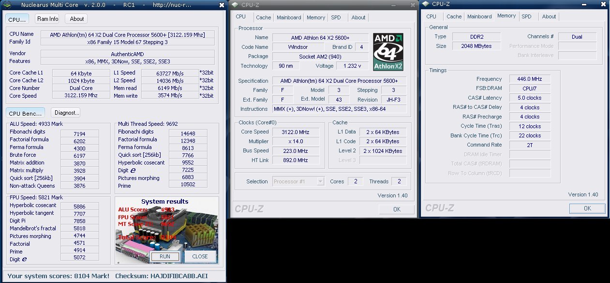The image size is (610, 283).
Task: Click the memory Type DDR2 field
Action: [476, 36]
